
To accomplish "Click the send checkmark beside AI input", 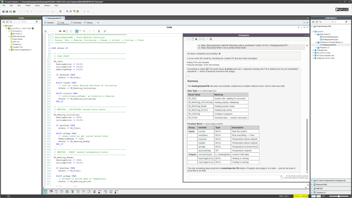I will point(282,176).
